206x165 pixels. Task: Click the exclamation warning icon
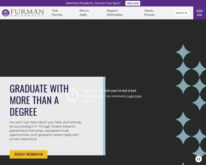(x=72, y=96)
